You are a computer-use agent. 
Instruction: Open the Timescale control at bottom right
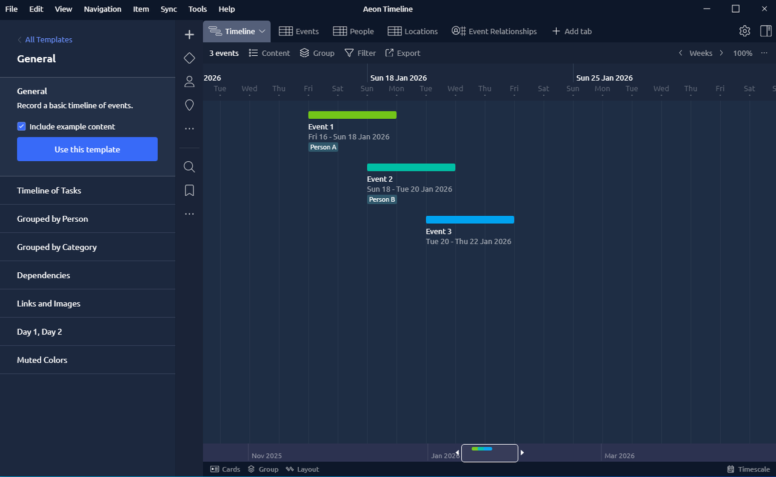click(x=748, y=469)
